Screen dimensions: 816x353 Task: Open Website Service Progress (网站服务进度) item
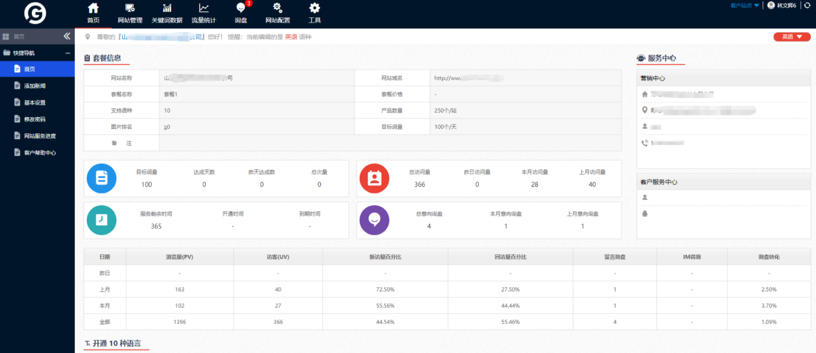40,136
